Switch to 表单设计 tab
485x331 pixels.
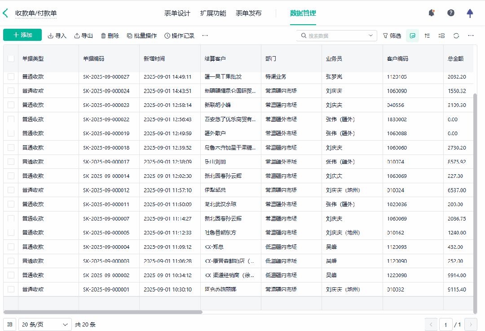[x=177, y=13]
